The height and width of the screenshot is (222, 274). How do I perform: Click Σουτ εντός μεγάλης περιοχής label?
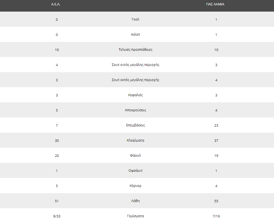coord(135,65)
